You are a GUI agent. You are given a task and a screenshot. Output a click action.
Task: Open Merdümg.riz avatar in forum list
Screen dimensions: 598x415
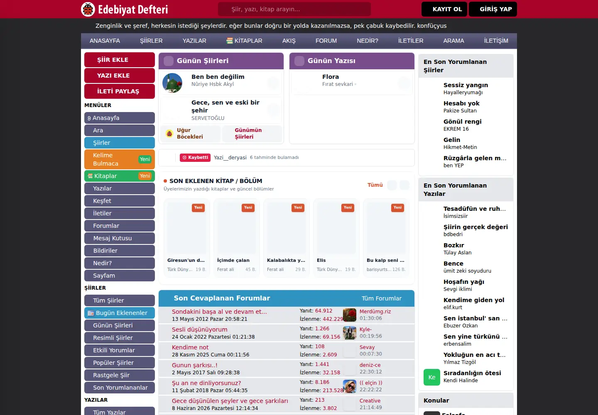[x=350, y=315]
